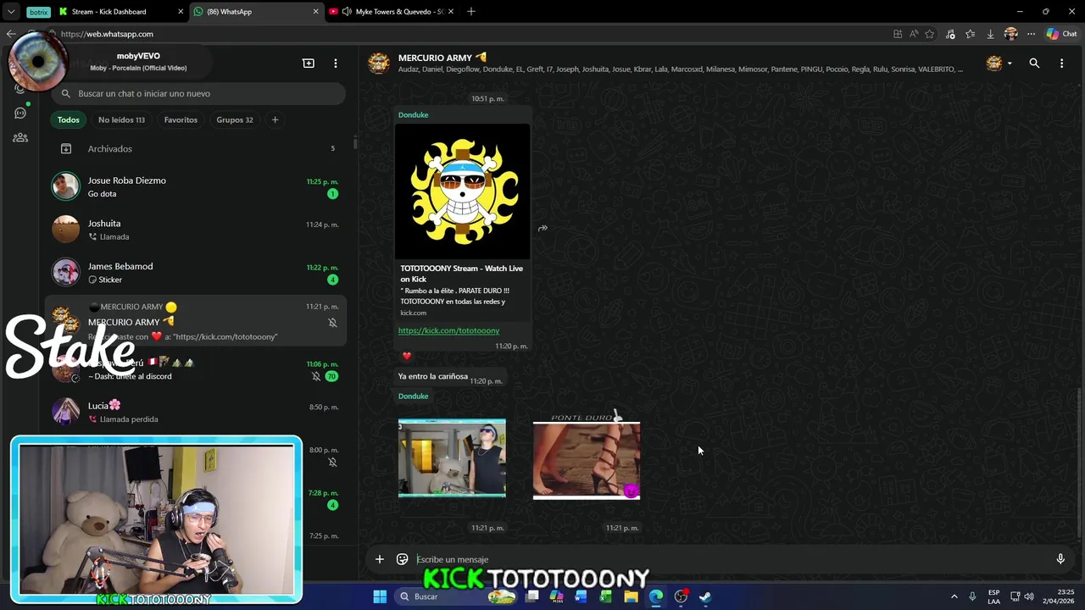
Task: Open the Communities icon in sidebar
Action: (x=20, y=137)
